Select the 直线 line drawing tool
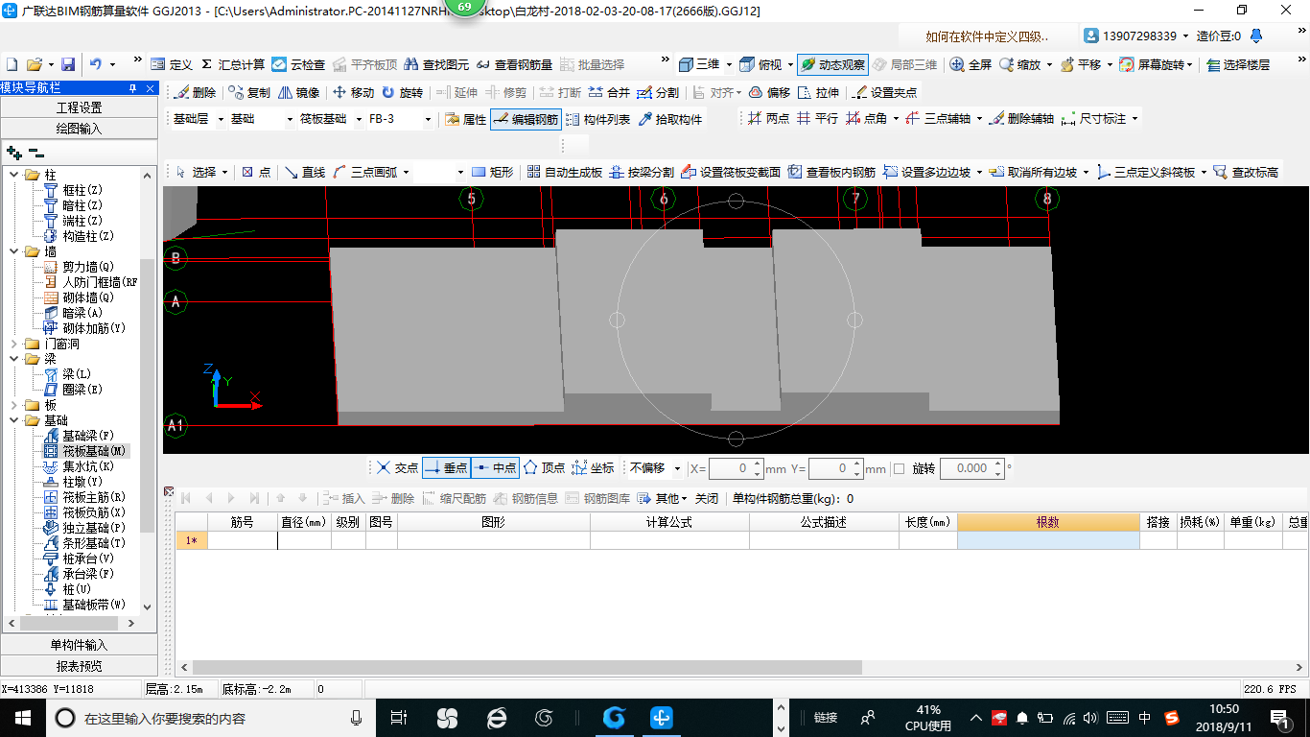Viewport: 1310px width, 737px height. [305, 172]
